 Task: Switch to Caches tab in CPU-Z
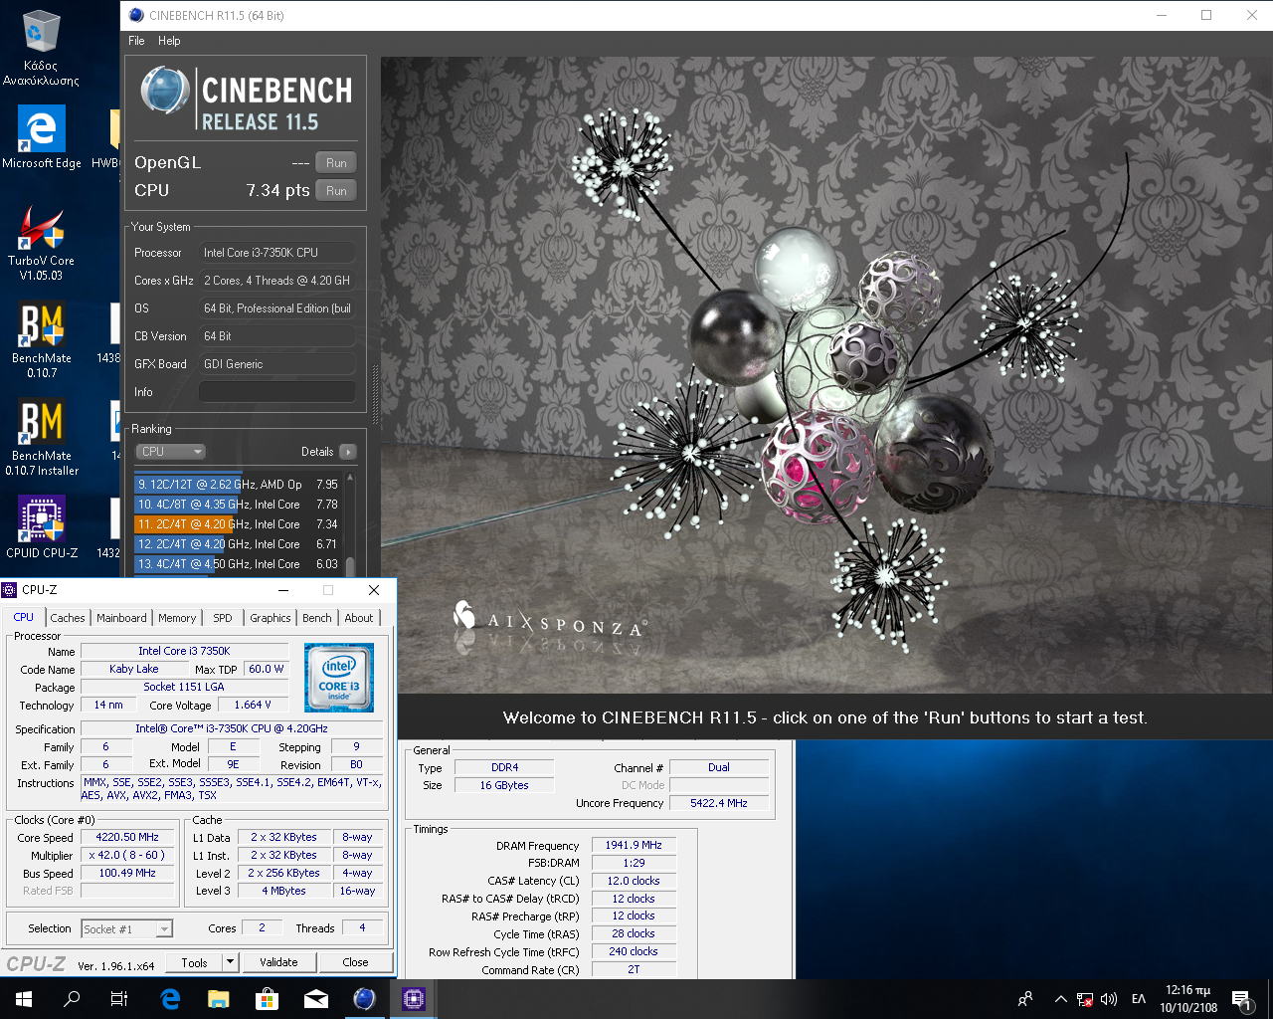[x=68, y=618]
